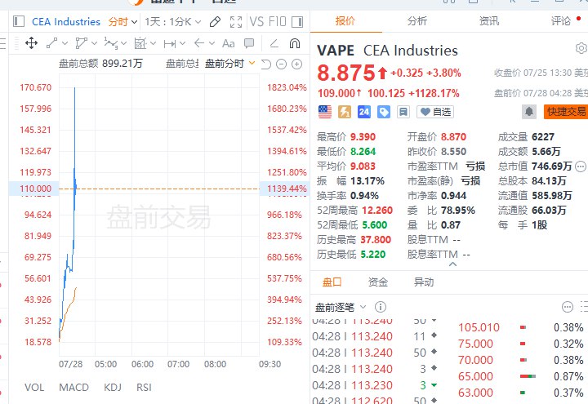Zoom in chart with plus icon
Screen dimensions: 588x404
coord(297,64)
